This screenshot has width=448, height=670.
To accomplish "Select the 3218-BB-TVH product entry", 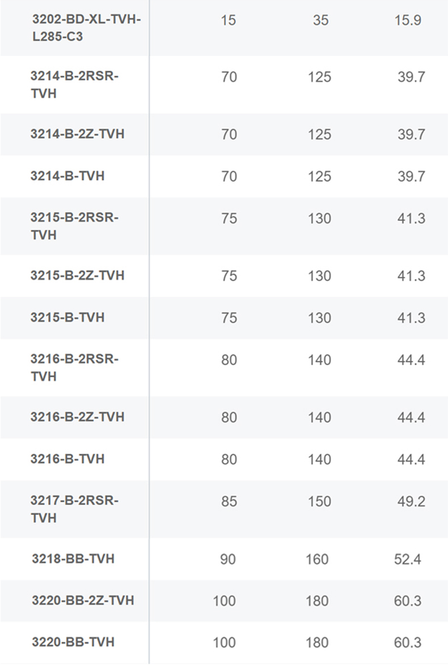I will point(73,559).
